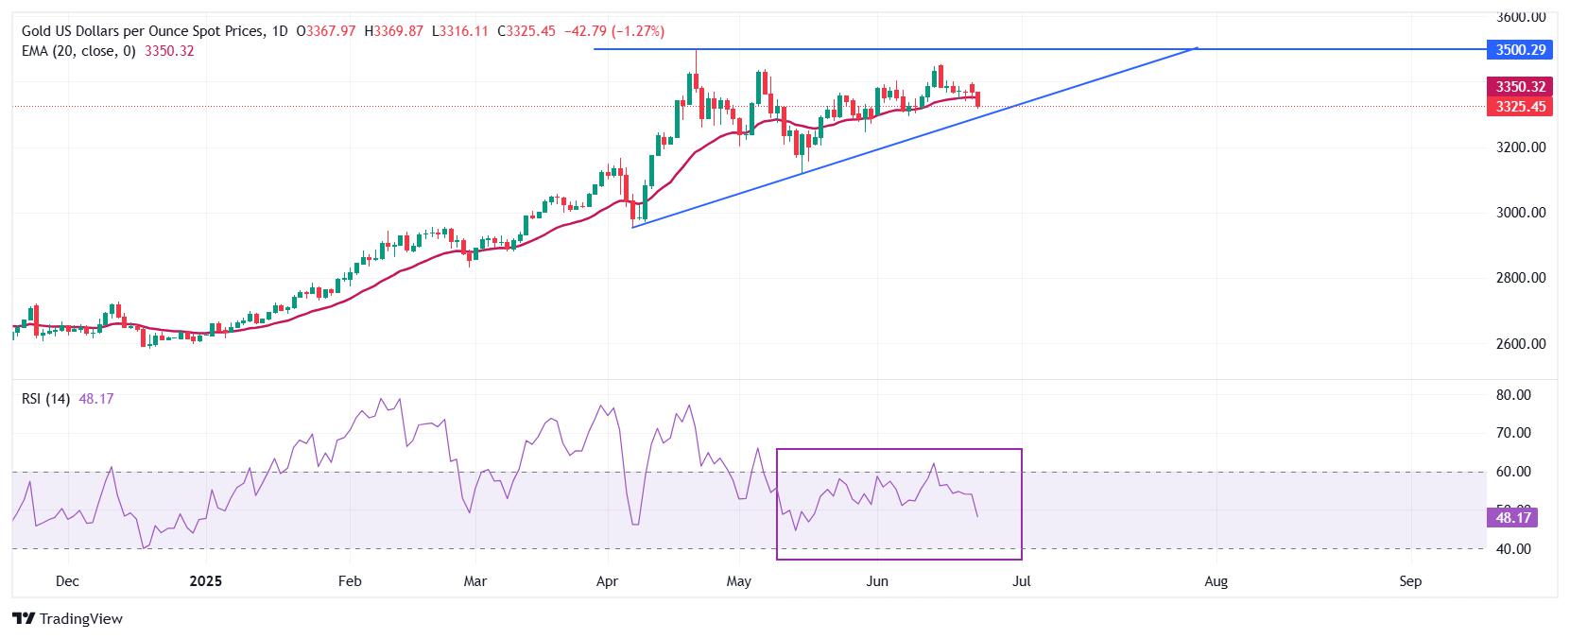Click the −42.79 (−1.27%) change value
The image size is (1570, 639).
pyautogui.click(x=614, y=31)
